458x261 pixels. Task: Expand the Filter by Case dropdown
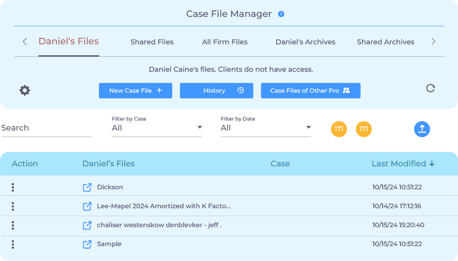point(156,128)
